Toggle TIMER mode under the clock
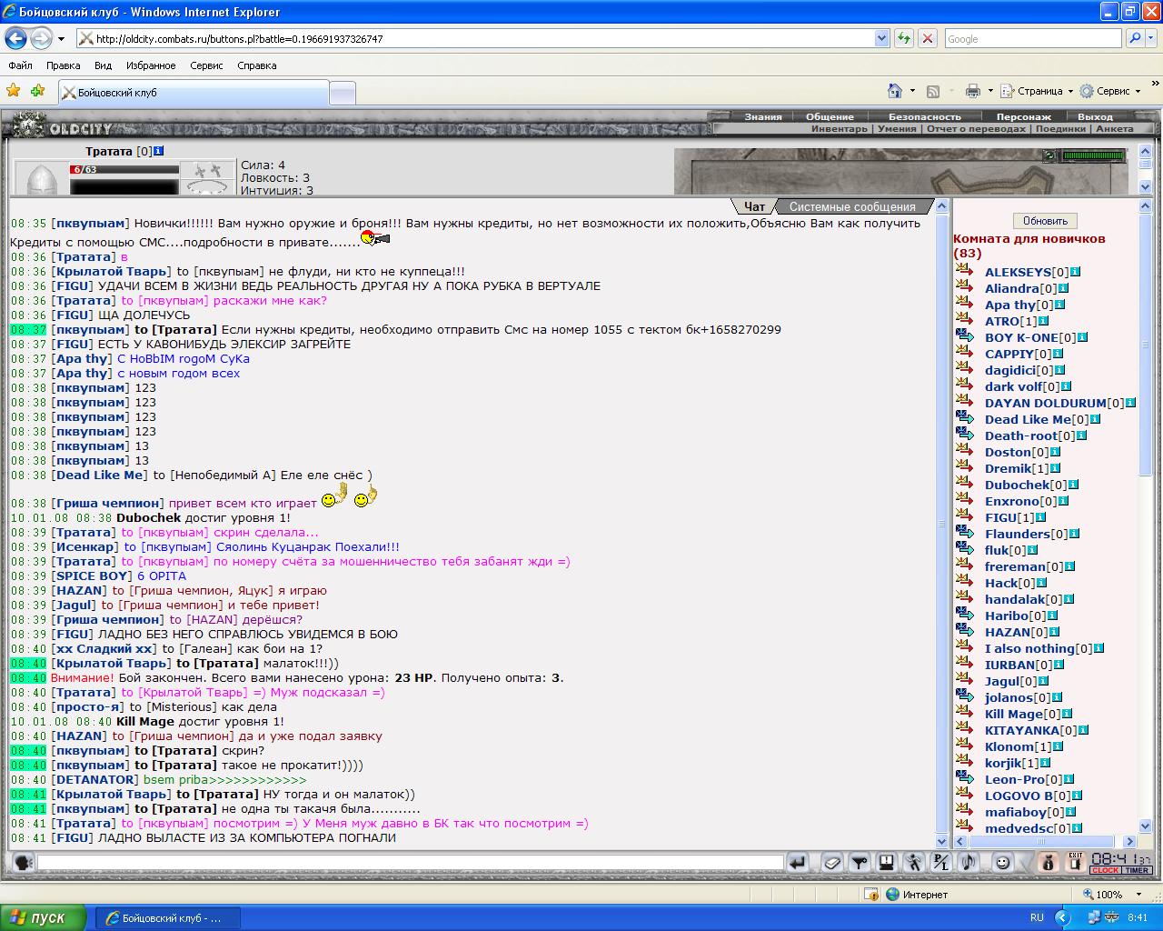Viewport: 1163px width, 931px height. click(1138, 870)
